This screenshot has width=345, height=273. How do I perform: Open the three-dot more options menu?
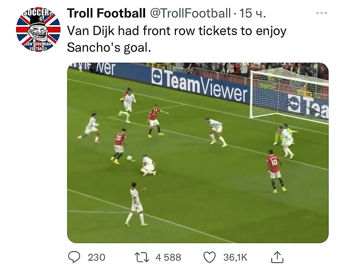point(321,13)
